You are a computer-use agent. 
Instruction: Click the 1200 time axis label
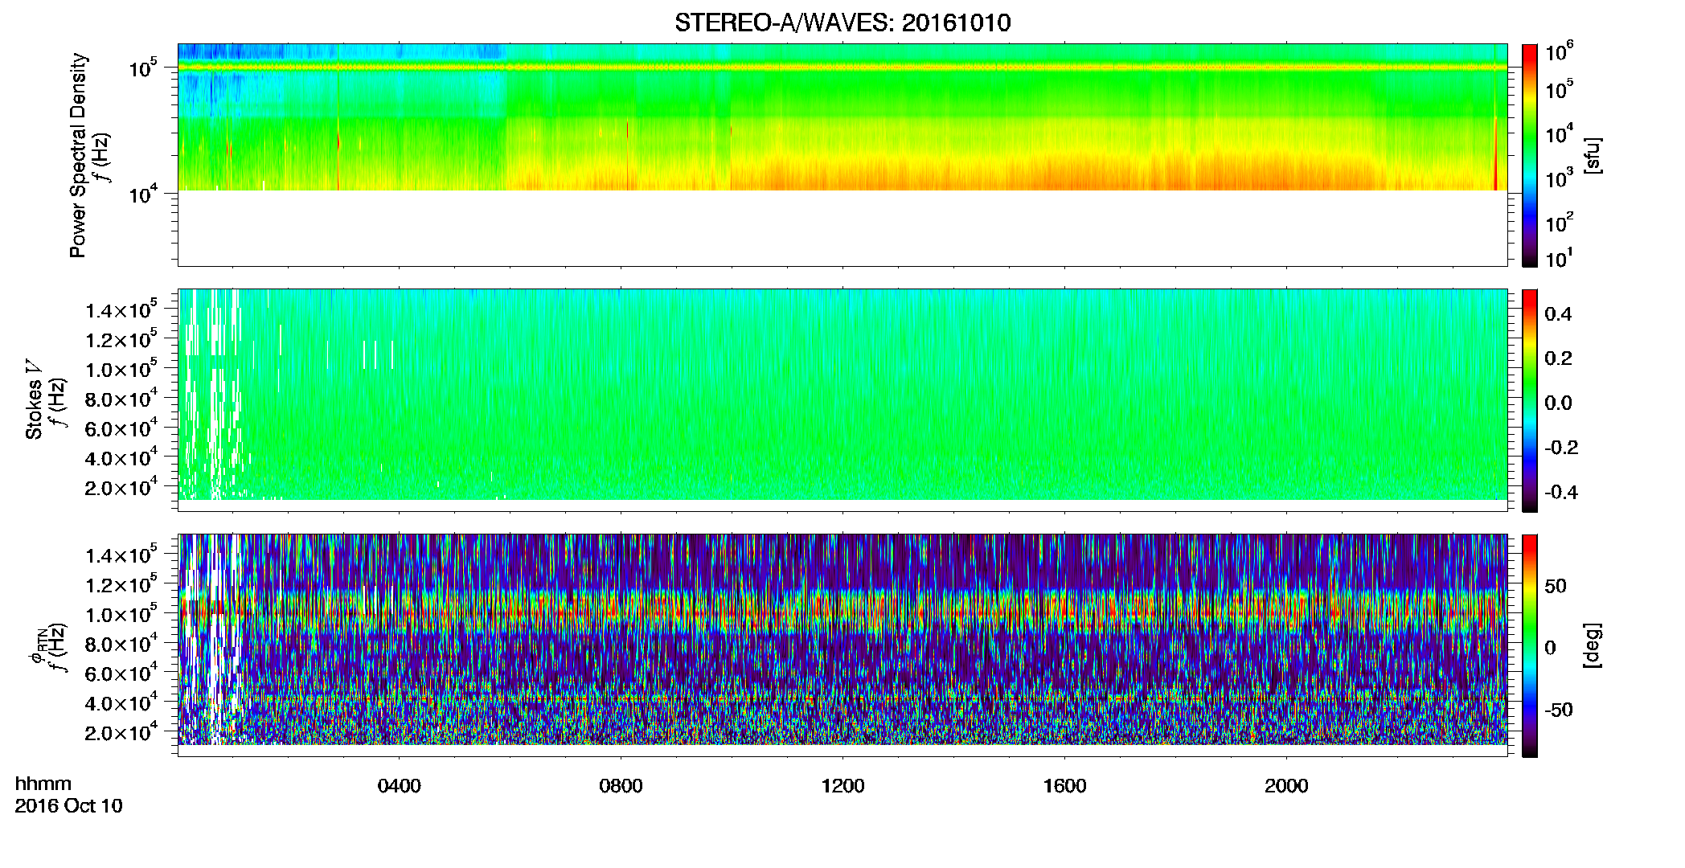click(843, 786)
